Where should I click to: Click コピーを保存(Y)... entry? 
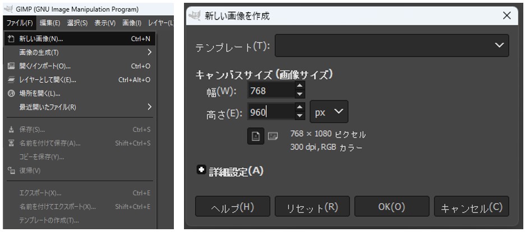click(79, 157)
